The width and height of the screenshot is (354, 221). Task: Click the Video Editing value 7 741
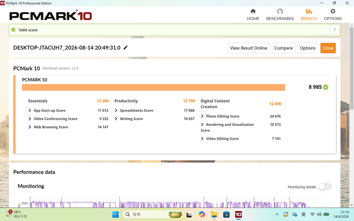[x=276, y=139]
